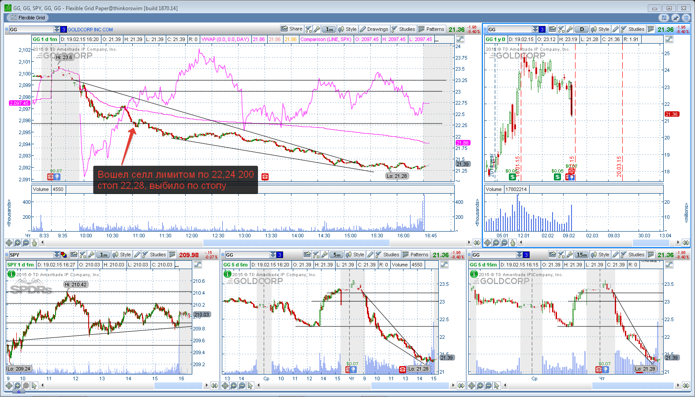Click pointer tool below SPY chart
Viewport: 695px width, 397px height.
tap(34, 386)
